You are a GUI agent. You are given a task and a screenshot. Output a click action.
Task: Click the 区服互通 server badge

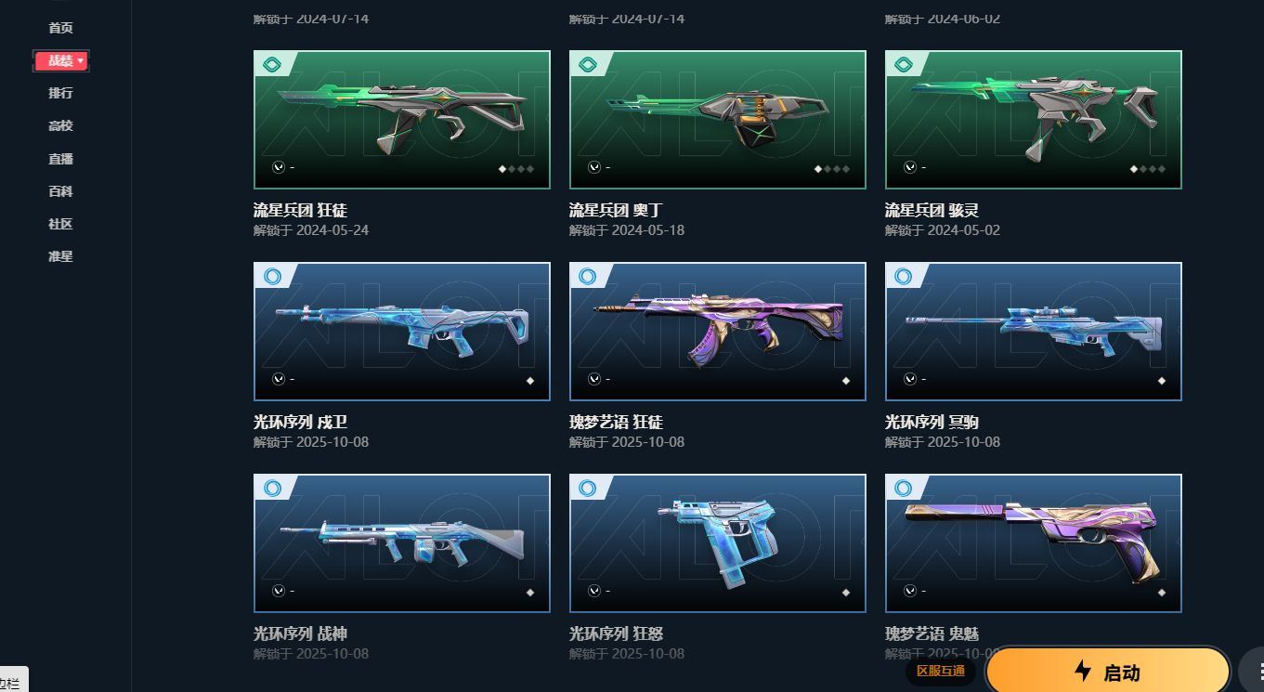(x=940, y=671)
